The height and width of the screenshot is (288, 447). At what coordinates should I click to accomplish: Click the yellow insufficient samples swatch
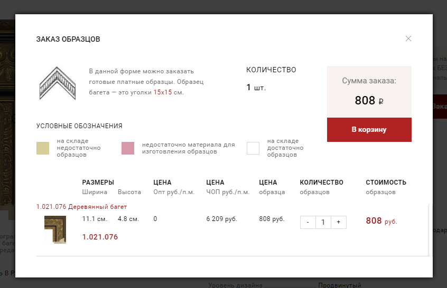tap(42, 148)
